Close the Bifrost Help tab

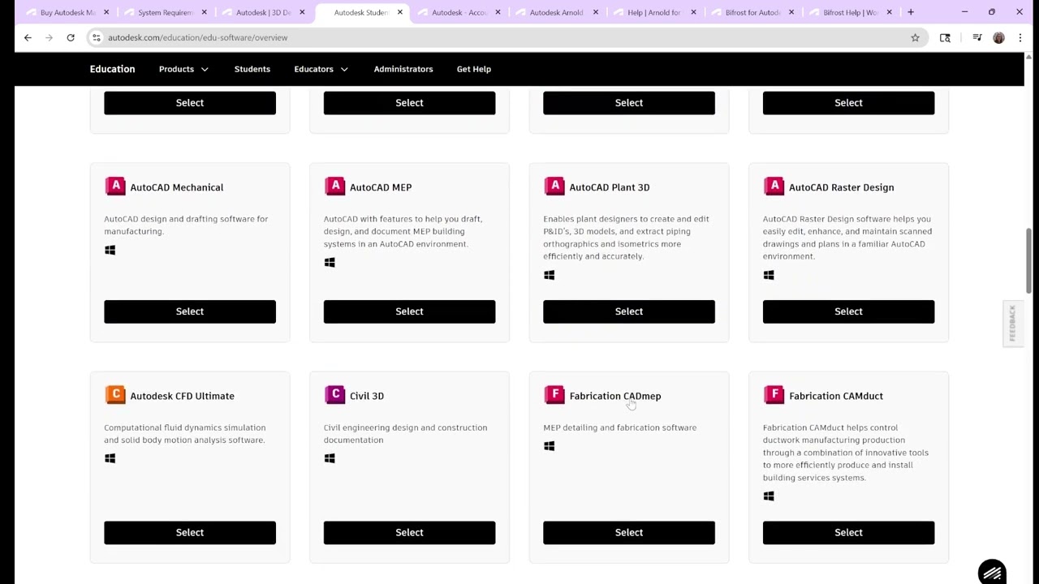coord(889,12)
